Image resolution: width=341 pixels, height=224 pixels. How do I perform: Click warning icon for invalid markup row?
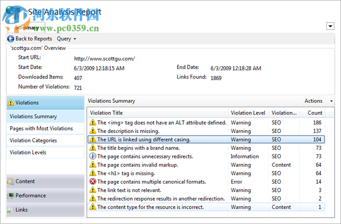coord(93,165)
